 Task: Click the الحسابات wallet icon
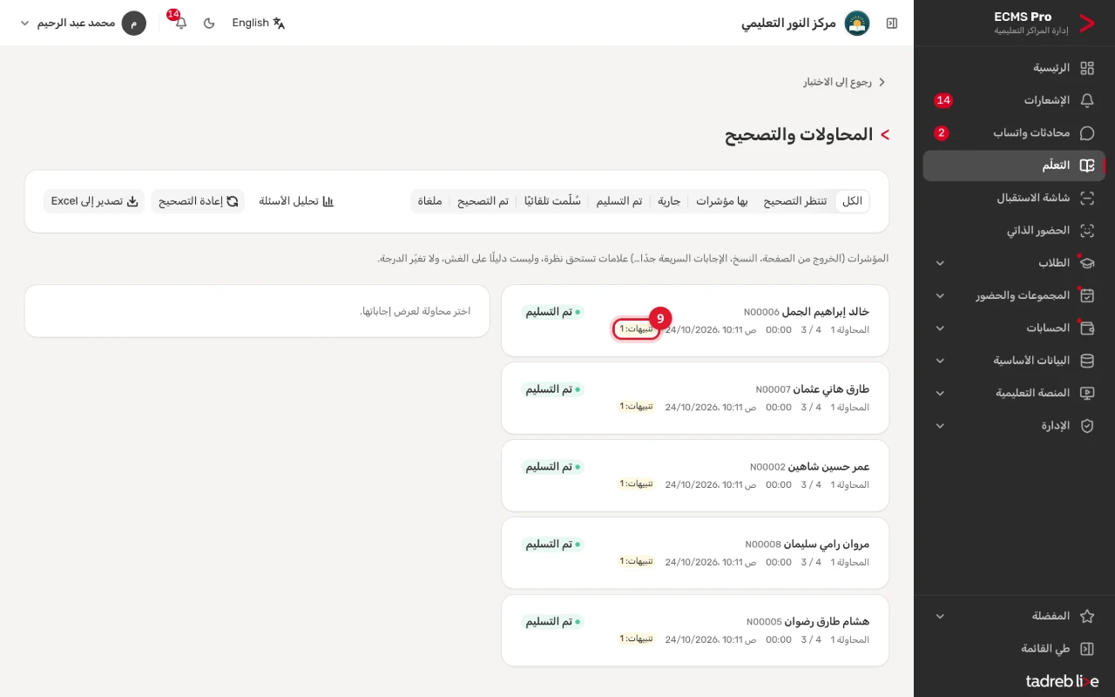tap(1086, 328)
